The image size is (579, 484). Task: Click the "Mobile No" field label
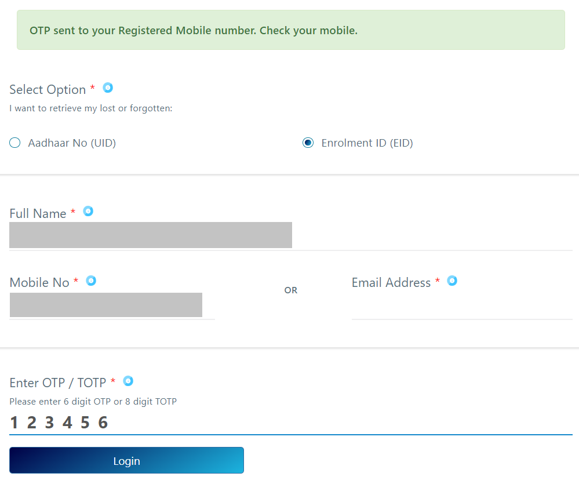[39, 283]
